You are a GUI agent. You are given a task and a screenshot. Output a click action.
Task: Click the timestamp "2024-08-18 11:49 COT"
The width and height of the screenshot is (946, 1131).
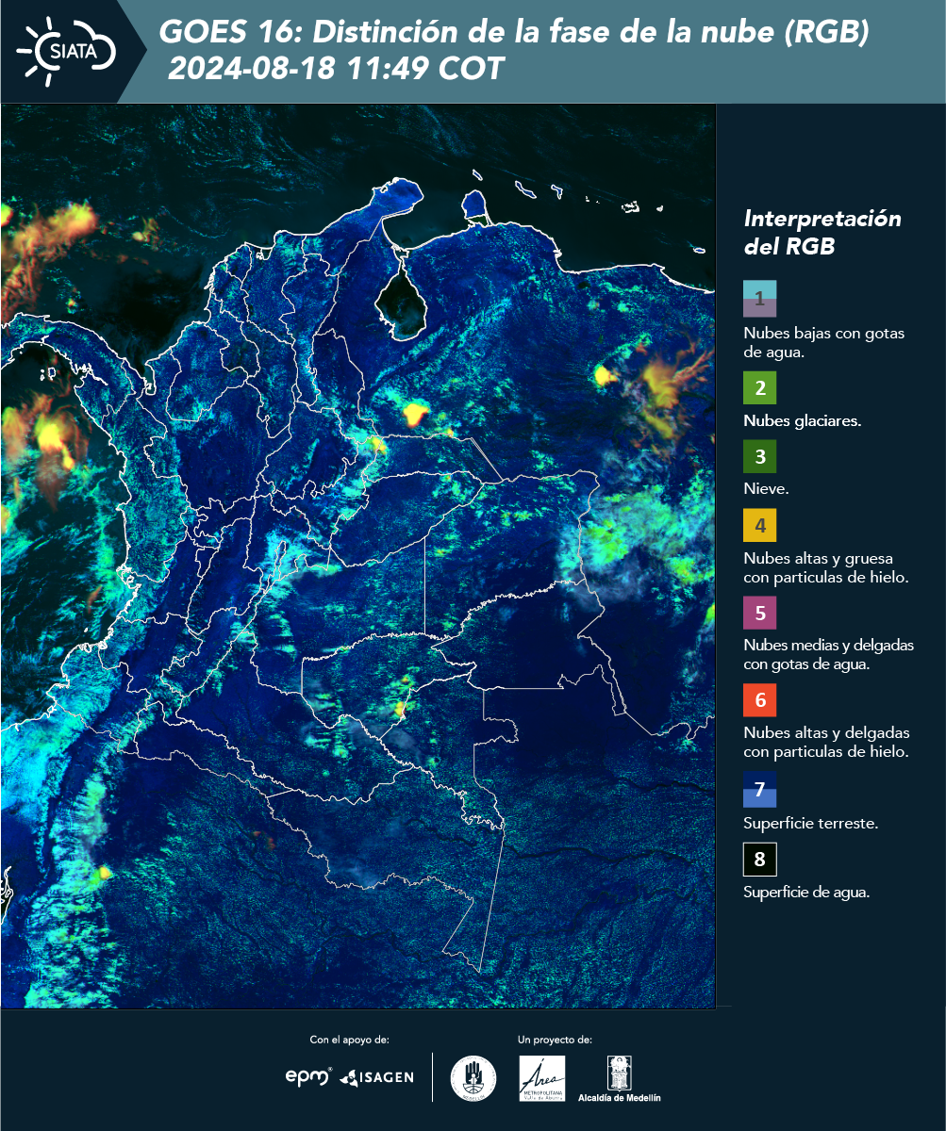point(335,69)
